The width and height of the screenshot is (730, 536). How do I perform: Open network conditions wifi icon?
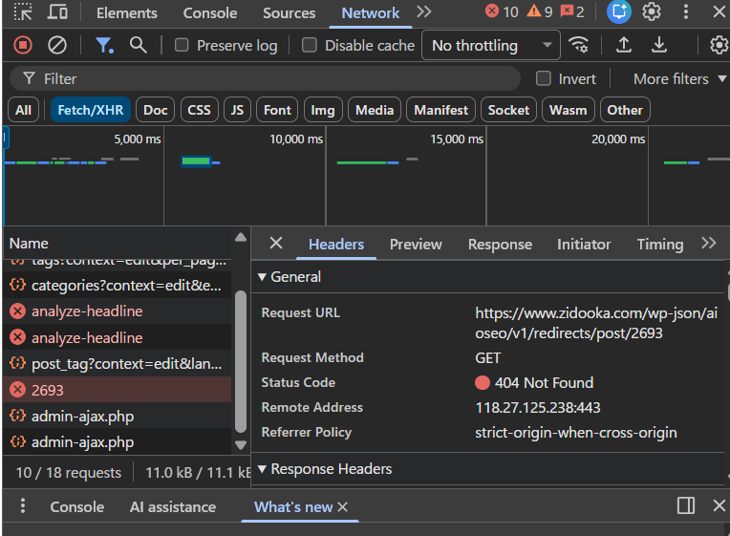578,45
